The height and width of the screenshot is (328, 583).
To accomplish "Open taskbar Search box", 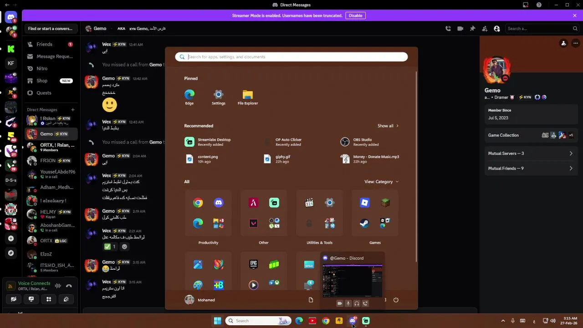I will 258,321.
